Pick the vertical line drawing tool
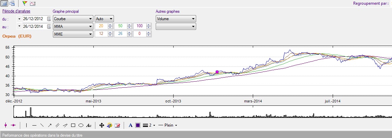The image size is (392, 138). pos(26,125)
